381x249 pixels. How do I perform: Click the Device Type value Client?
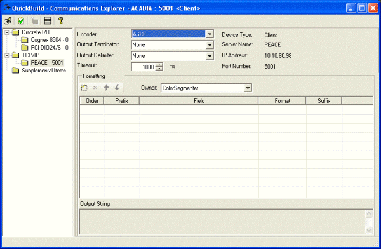[271, 36]
